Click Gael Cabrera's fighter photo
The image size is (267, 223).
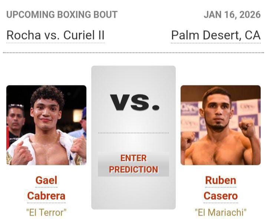tap(46, 125)
